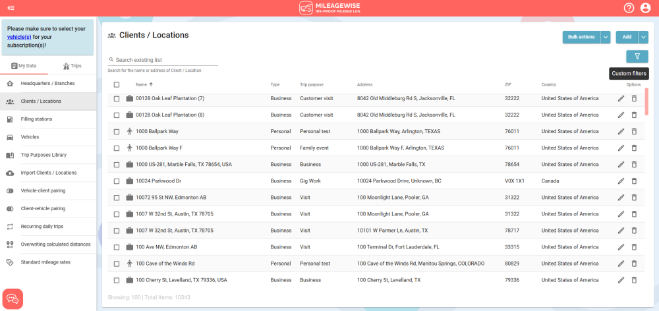Open the live chat support icon
This screenshot has height=311, width=659.
tap(13, 298)
